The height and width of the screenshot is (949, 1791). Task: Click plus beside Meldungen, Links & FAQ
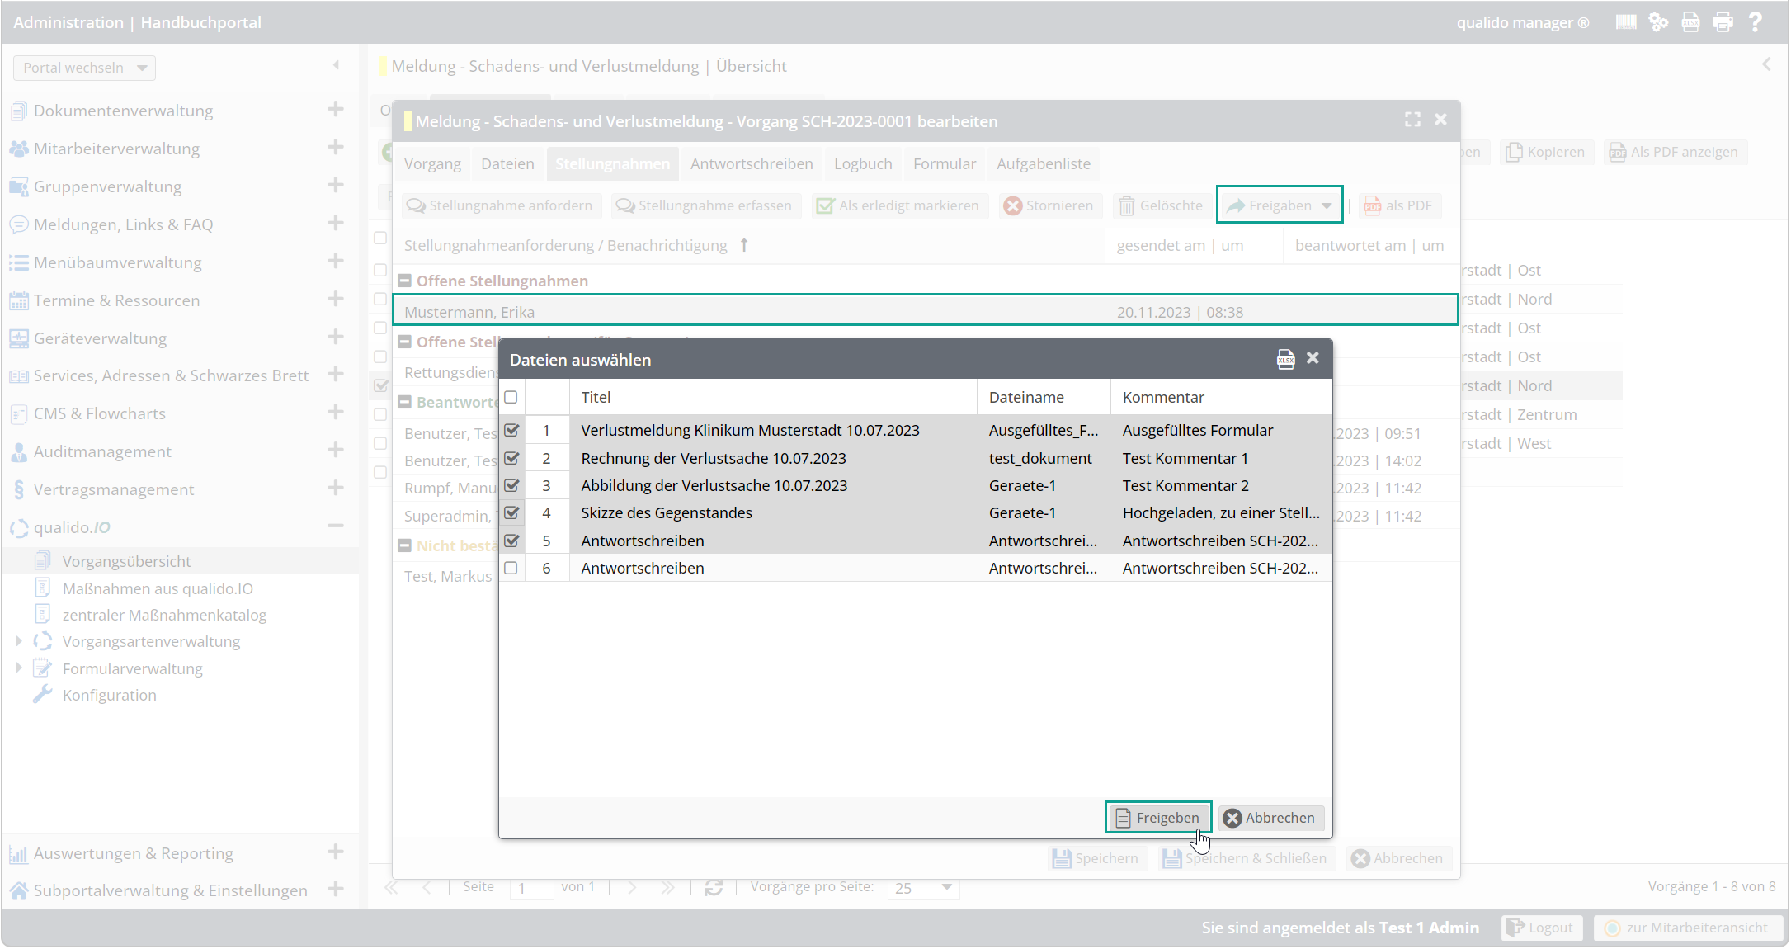tap(336, 224)
